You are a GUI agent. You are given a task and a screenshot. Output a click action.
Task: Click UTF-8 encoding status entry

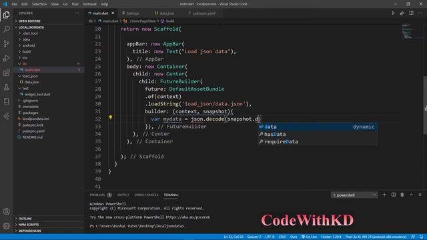pyautogui.click(x=270, y=237)
